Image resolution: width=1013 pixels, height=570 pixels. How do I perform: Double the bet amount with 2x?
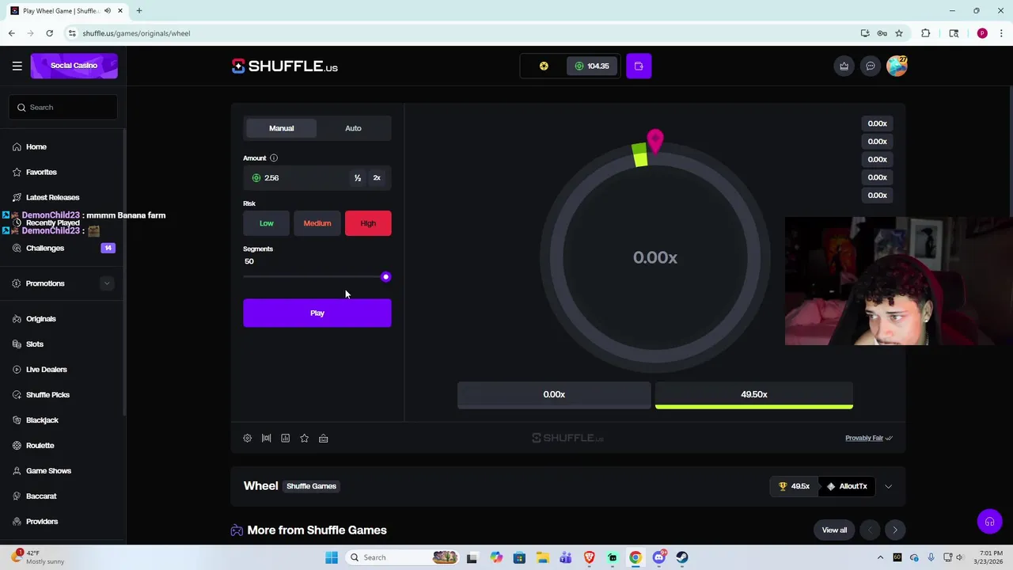[377, 178]
